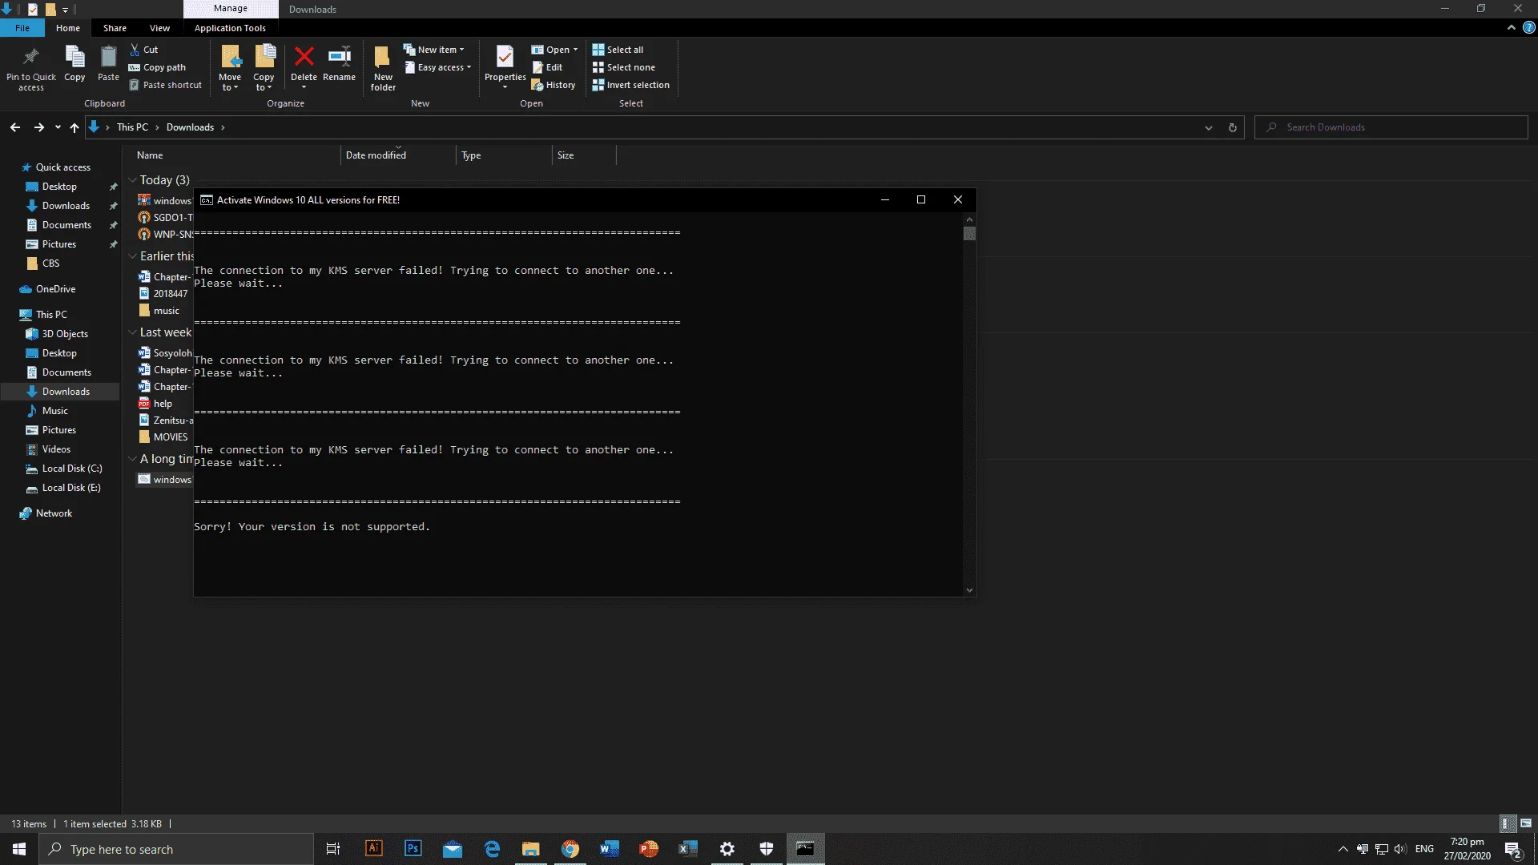The image size is (1538, 865).
Task: Open the Explorer Help question mark
Action: pos(1528,27)
